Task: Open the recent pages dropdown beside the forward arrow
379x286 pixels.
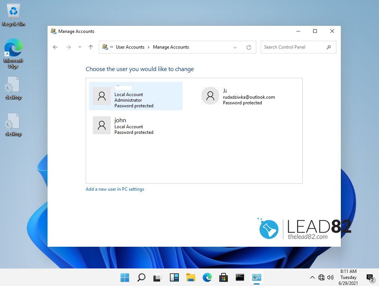Action: click(80, 47)
